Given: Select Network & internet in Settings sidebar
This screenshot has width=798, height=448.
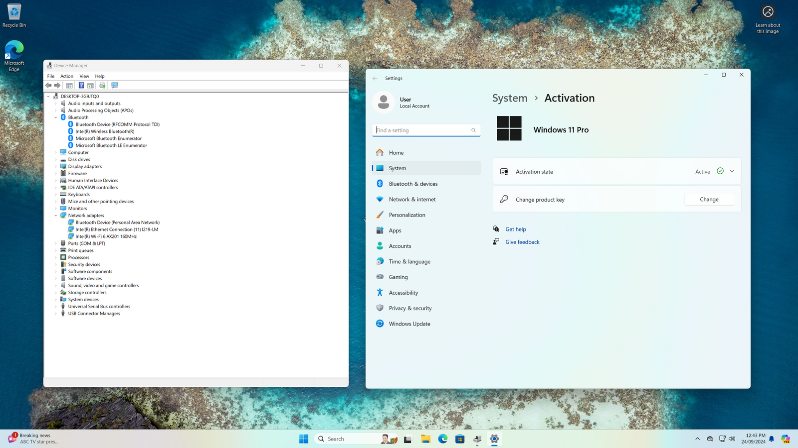Looking at the screenshot, I should pos(426,199).
